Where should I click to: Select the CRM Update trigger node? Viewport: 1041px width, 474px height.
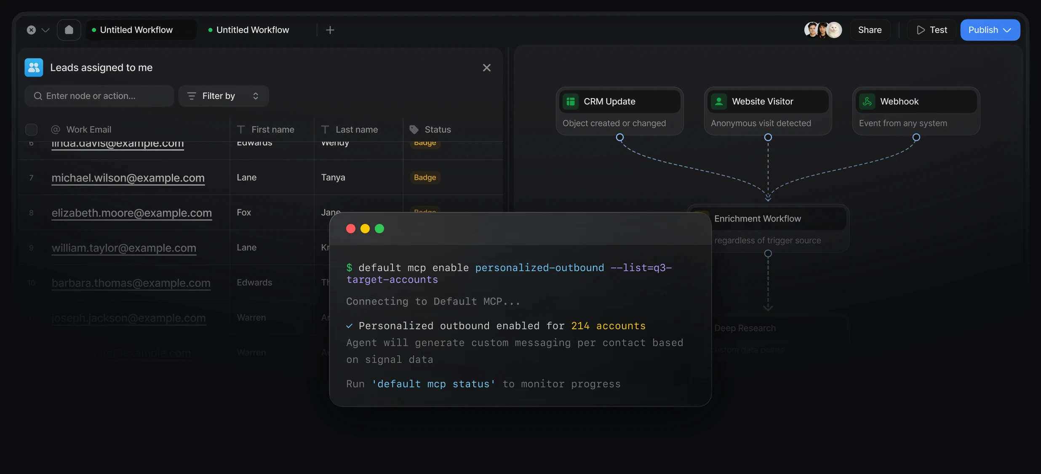[619, 111]
